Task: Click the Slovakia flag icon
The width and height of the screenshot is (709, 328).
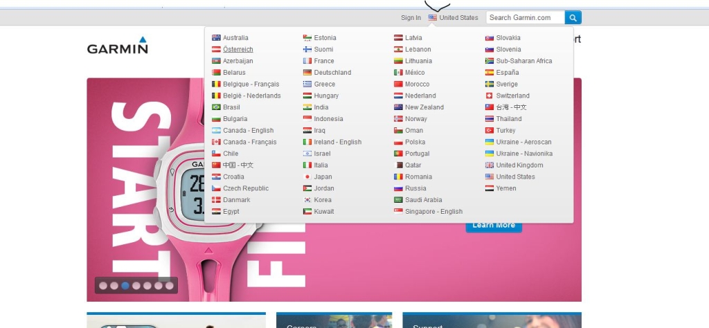Action: click(x=490, y=38)
